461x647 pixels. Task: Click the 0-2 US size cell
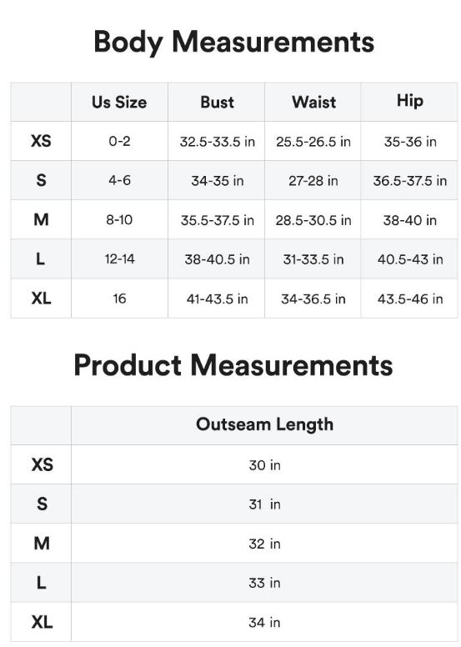click(119, 141)
